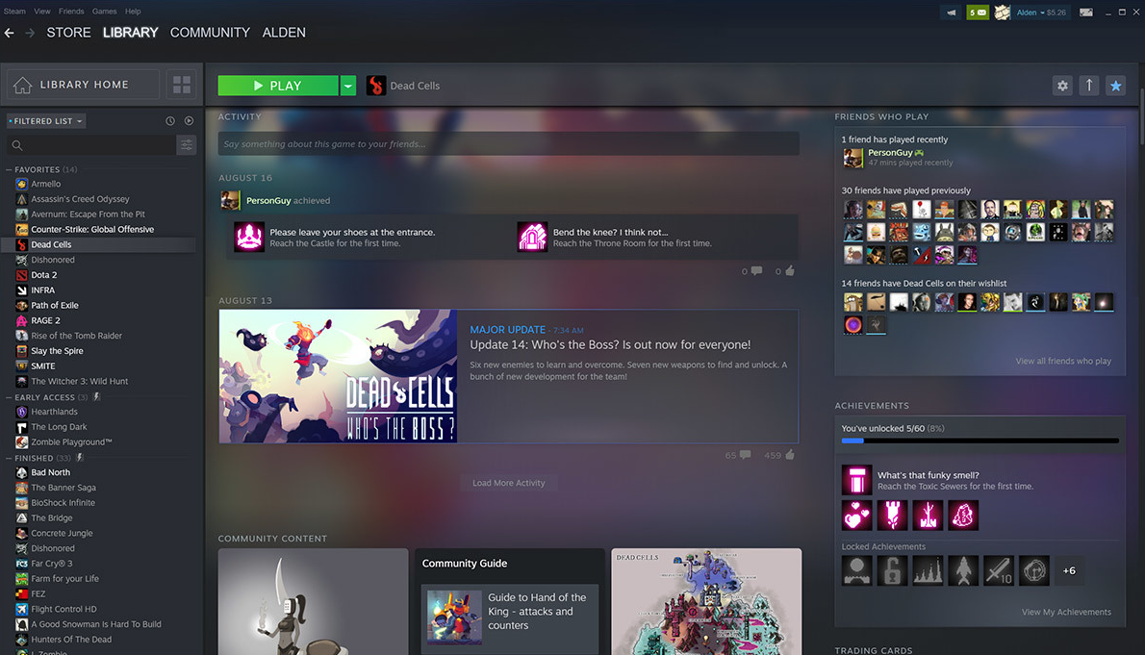1145x655 pixels.
Task: Click the announcements megaphone icon
Action: click(x=952, y=13)
